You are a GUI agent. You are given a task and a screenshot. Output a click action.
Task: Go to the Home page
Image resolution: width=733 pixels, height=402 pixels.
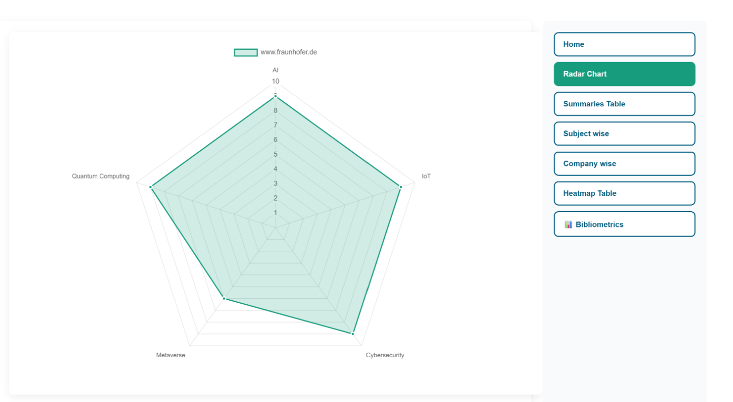(624, 44)
